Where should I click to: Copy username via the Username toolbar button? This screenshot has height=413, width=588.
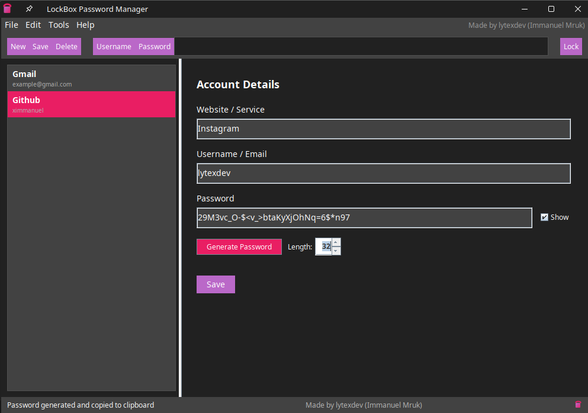pyautogui.click(x=114, y=46)
